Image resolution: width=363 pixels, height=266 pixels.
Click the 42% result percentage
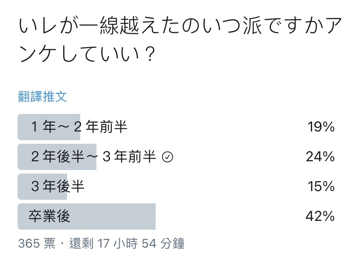pyautogui.click(x=320, y=216)
